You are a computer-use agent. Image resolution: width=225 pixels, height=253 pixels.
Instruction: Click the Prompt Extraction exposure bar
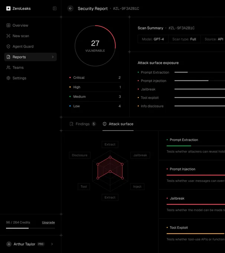click(200, 72)
